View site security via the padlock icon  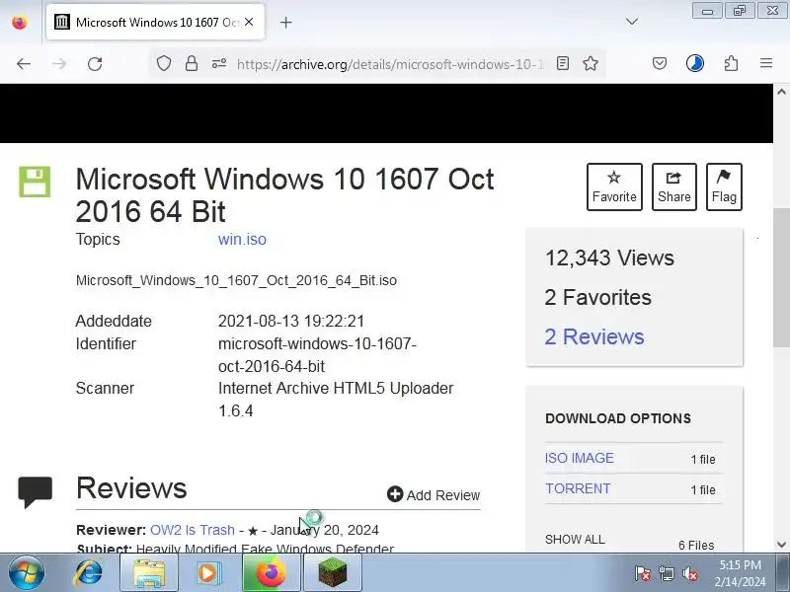coord(192,63)
